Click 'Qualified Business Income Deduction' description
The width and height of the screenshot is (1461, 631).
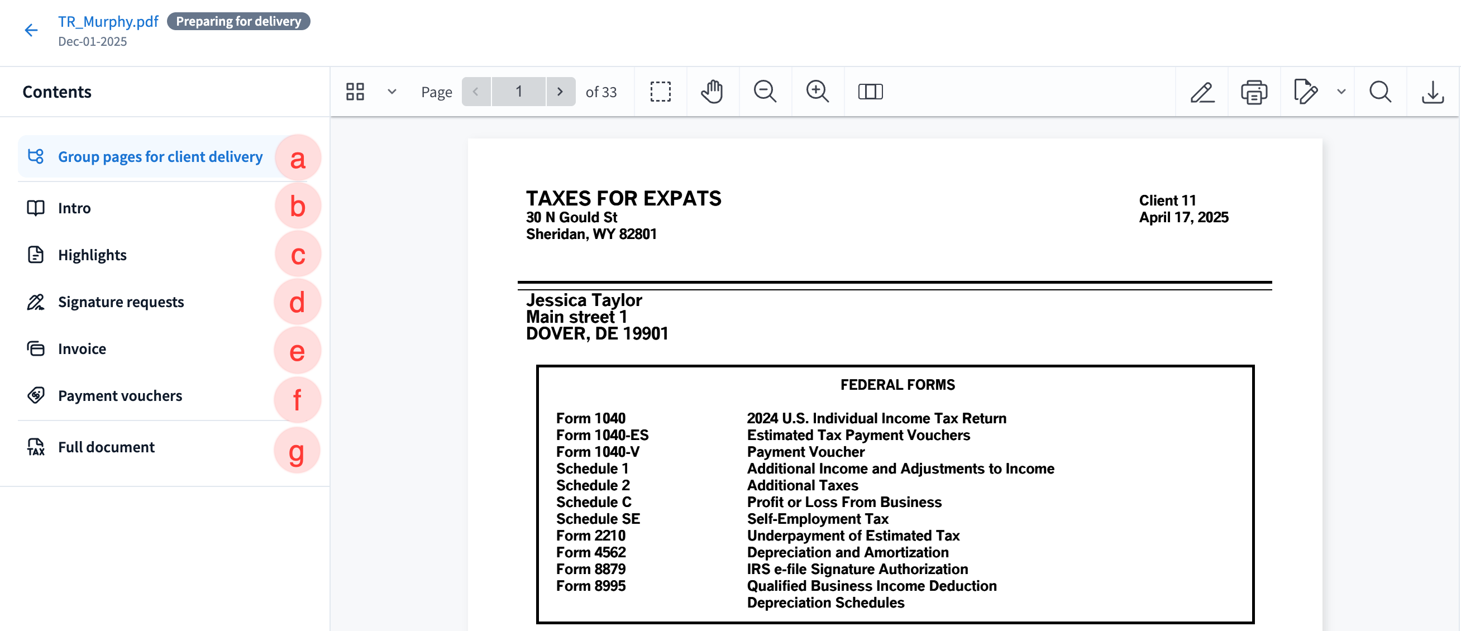coord(872,586)
